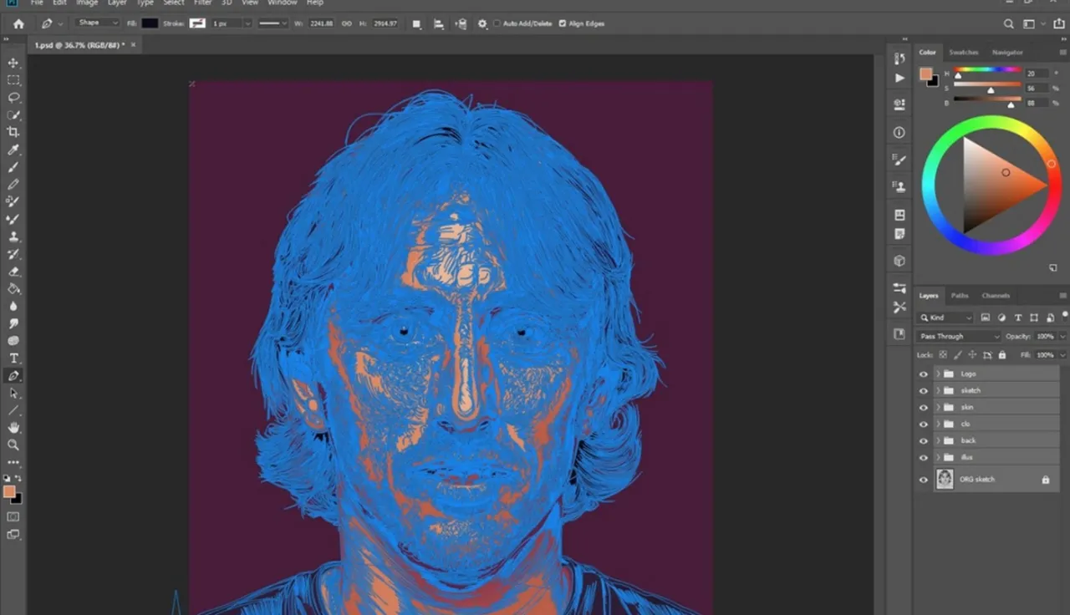Click the Hue slider in Color panel

(x=987, y=71)
